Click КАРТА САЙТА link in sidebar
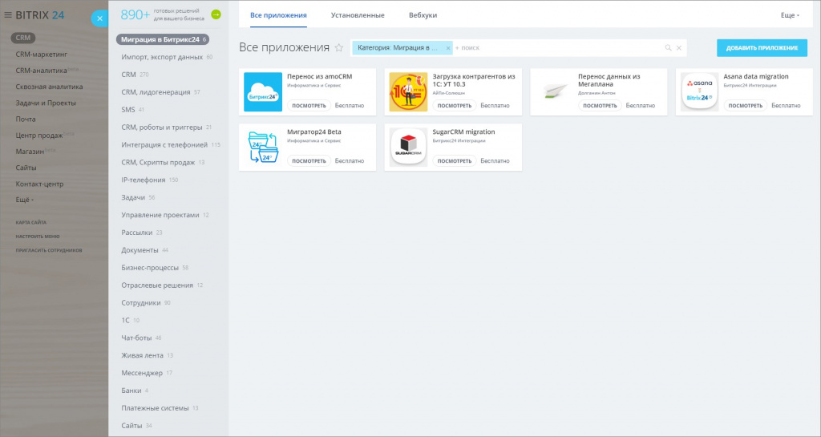The height and width of the screenshot is (437, 821). click(31, 222)
